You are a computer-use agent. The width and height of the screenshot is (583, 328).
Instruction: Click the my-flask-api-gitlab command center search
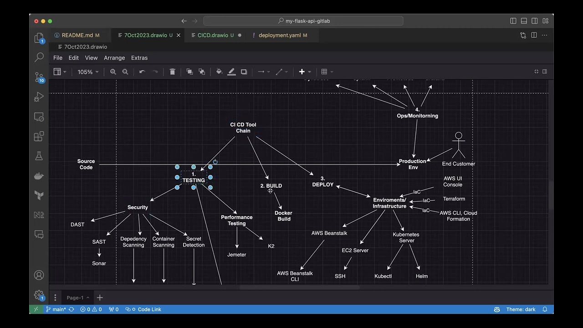303,21
